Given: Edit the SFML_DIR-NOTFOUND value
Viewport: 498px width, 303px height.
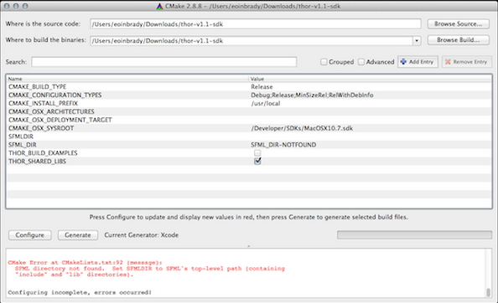Looking at the screenshot, I should pos(283,145).
